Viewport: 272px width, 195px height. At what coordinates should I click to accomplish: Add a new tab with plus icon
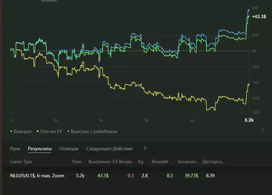click(x=145, y=148)
